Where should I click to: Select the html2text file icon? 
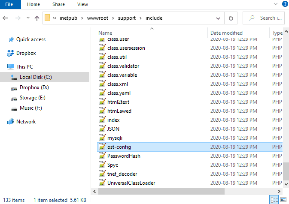(102, 102)
